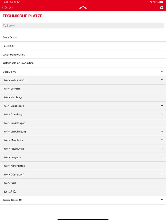The width and height of the screenshot is (166, 221).
Task: Expand Werk Biedesberg chevron
Action: (x=162, y=106)
